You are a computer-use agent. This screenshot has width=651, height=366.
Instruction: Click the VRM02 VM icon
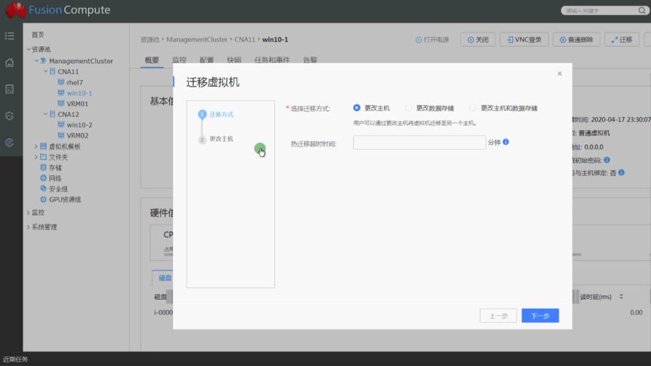61,136
